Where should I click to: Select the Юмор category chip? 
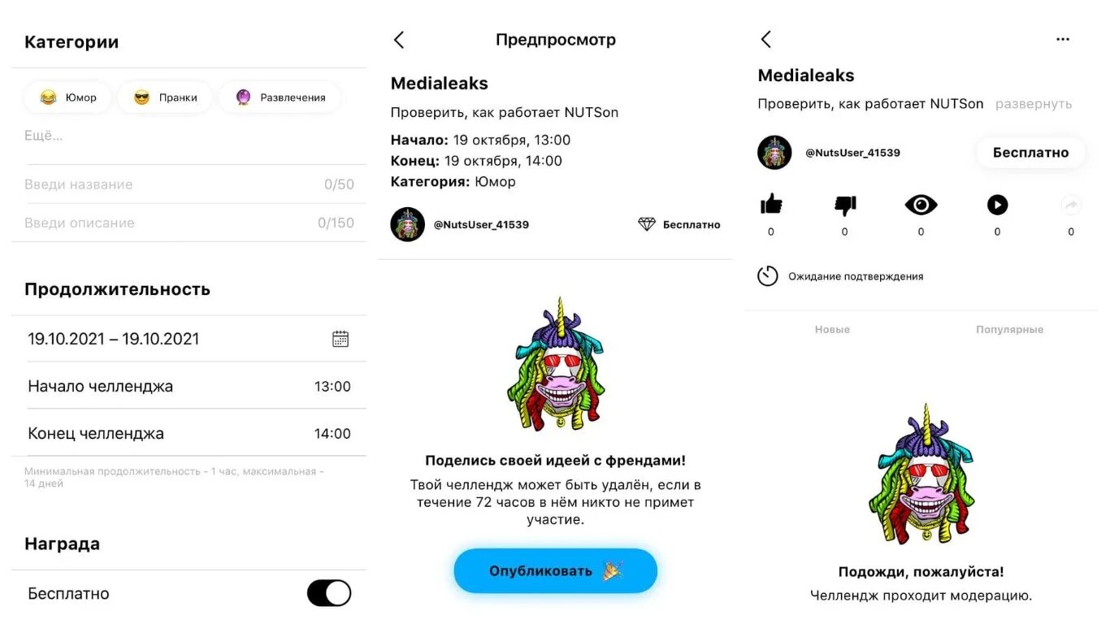coord(68,97)
